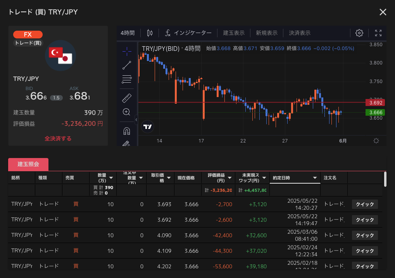Enable the magnet snap tool
This screenshot has height=278, width=395.
(127, 131)
